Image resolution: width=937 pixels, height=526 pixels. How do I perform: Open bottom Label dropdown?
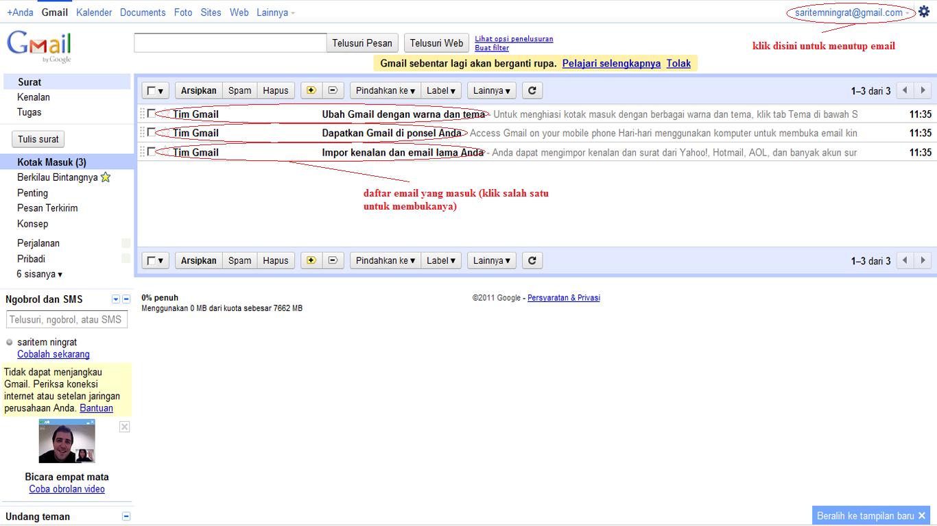tap(441, 260)
